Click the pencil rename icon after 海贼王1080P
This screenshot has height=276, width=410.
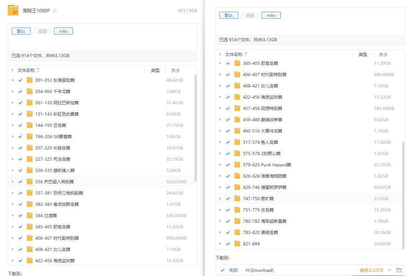point(55,11)
